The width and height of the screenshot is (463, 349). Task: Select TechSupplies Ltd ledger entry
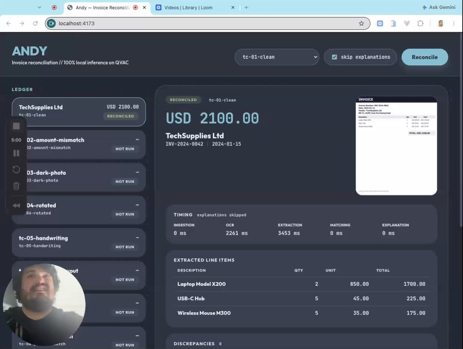click(79, 111)
